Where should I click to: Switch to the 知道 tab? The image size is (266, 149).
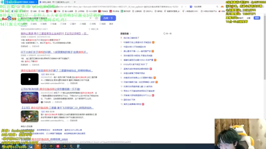54,24
